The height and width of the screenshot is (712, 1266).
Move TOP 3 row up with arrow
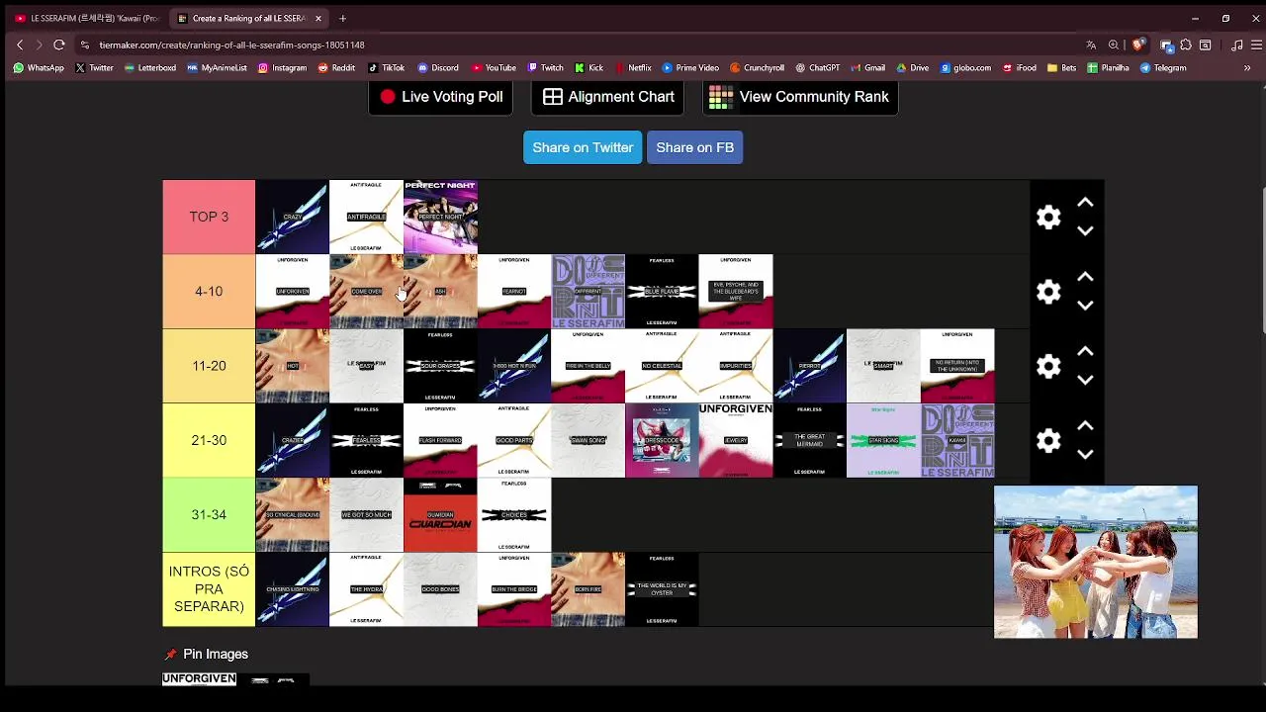click(x=1085, y=203)
